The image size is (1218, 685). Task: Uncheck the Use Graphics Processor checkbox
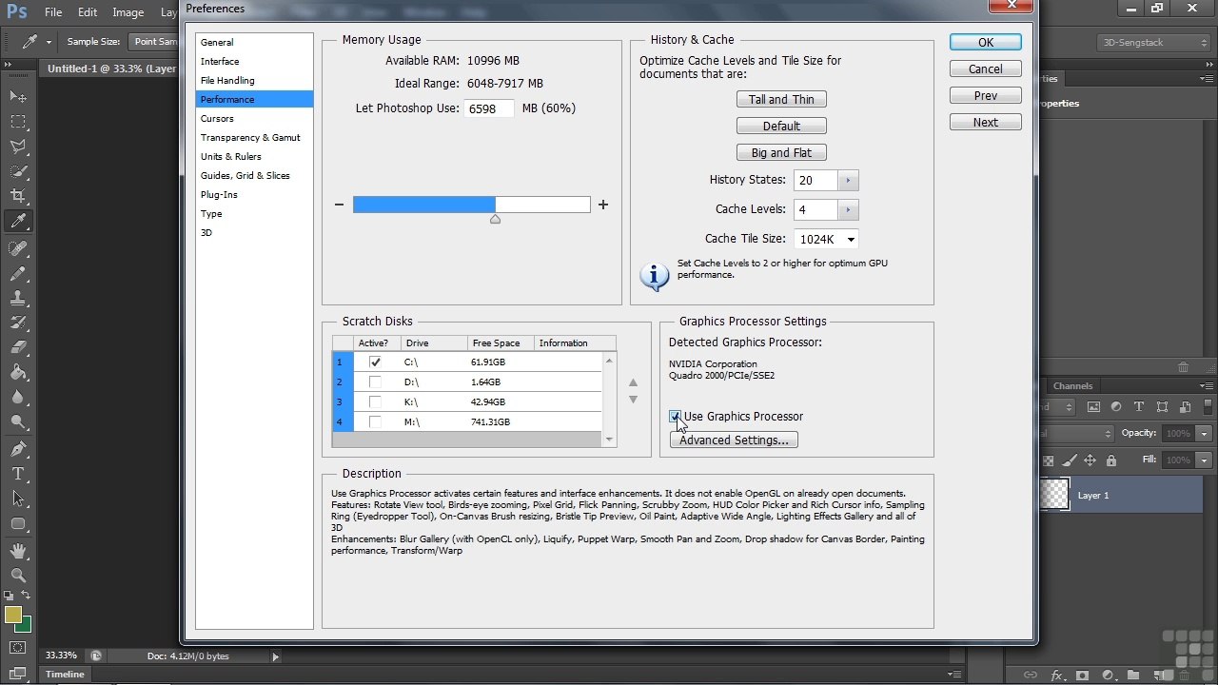(x=676, y=417)
